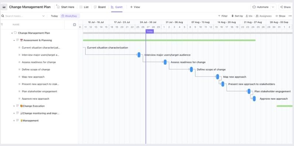Expand the Change monitoring and improvement list

coord(14,113)
